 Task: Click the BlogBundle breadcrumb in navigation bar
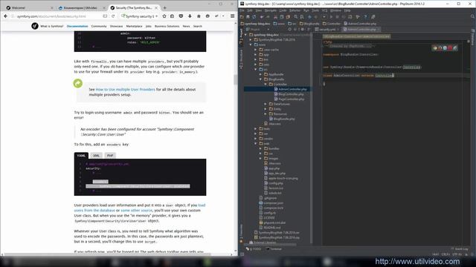[309, 23]
